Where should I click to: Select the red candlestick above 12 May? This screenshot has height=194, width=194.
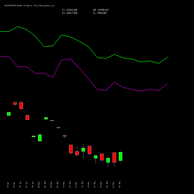pyautogui.click(x=71, y=149)
